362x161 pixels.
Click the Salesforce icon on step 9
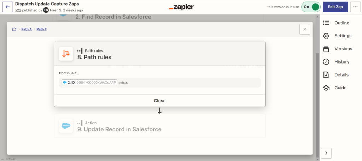point(66,126)
